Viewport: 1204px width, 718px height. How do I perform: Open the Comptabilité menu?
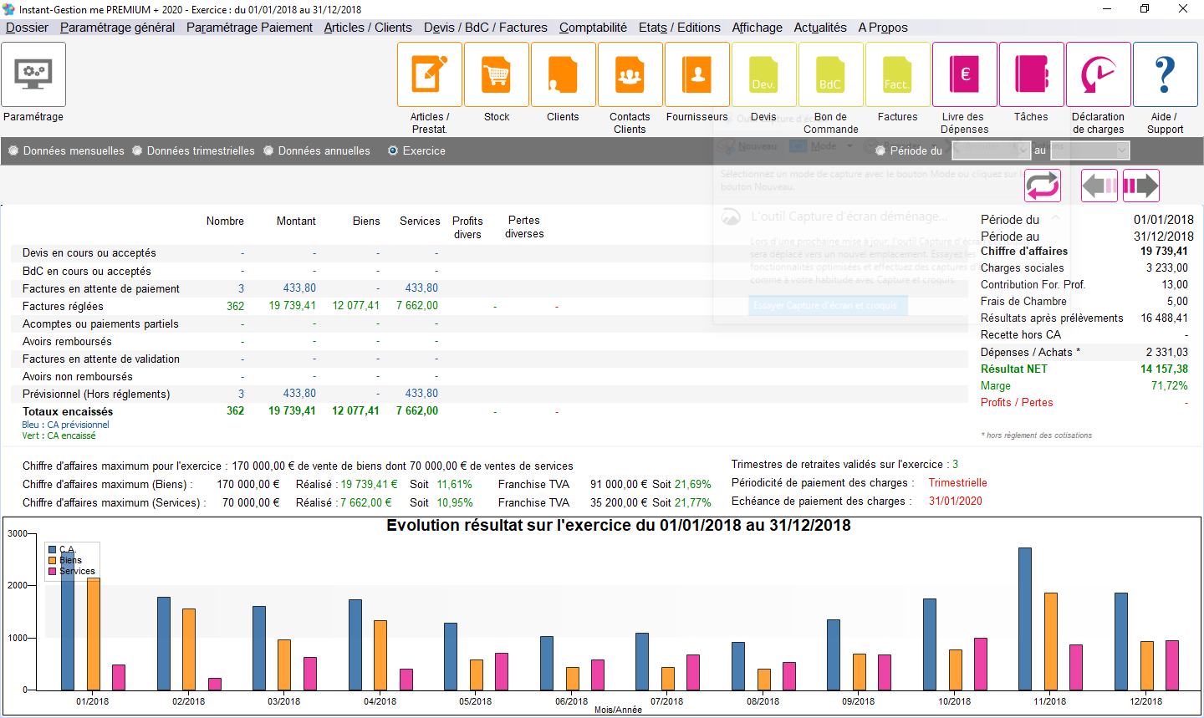click(593, 28)
